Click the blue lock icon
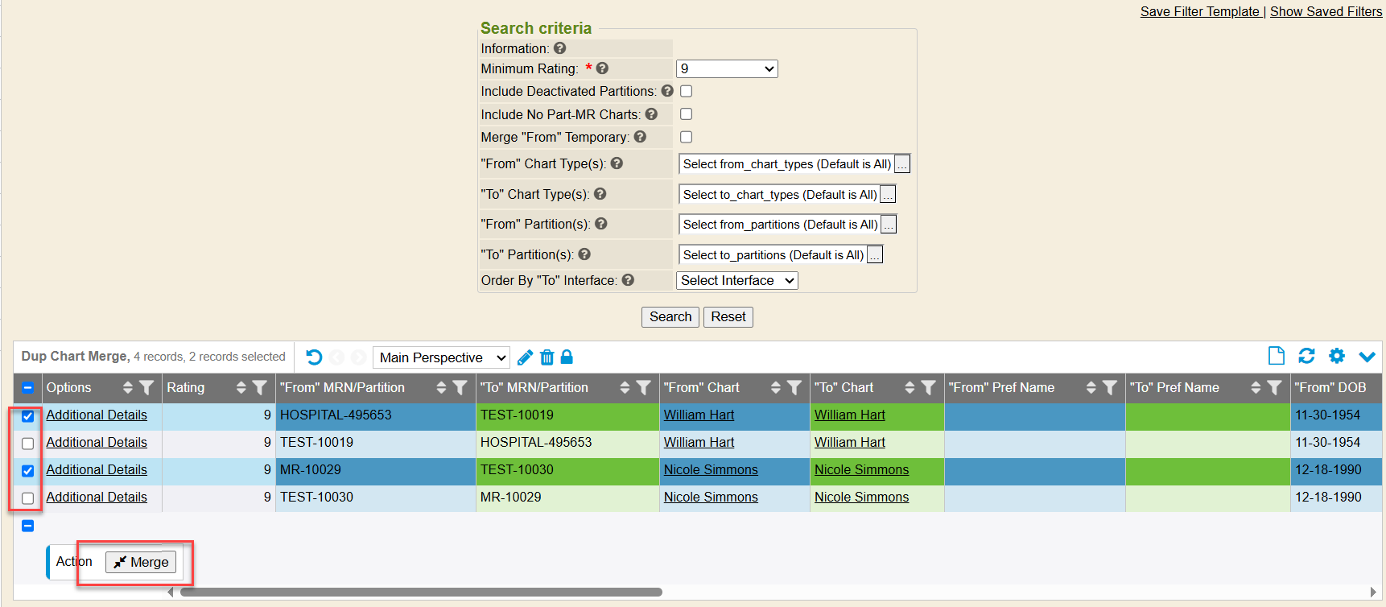This screenshot has height=607, width=1386. pyautogui.click(x=567, y=357)
